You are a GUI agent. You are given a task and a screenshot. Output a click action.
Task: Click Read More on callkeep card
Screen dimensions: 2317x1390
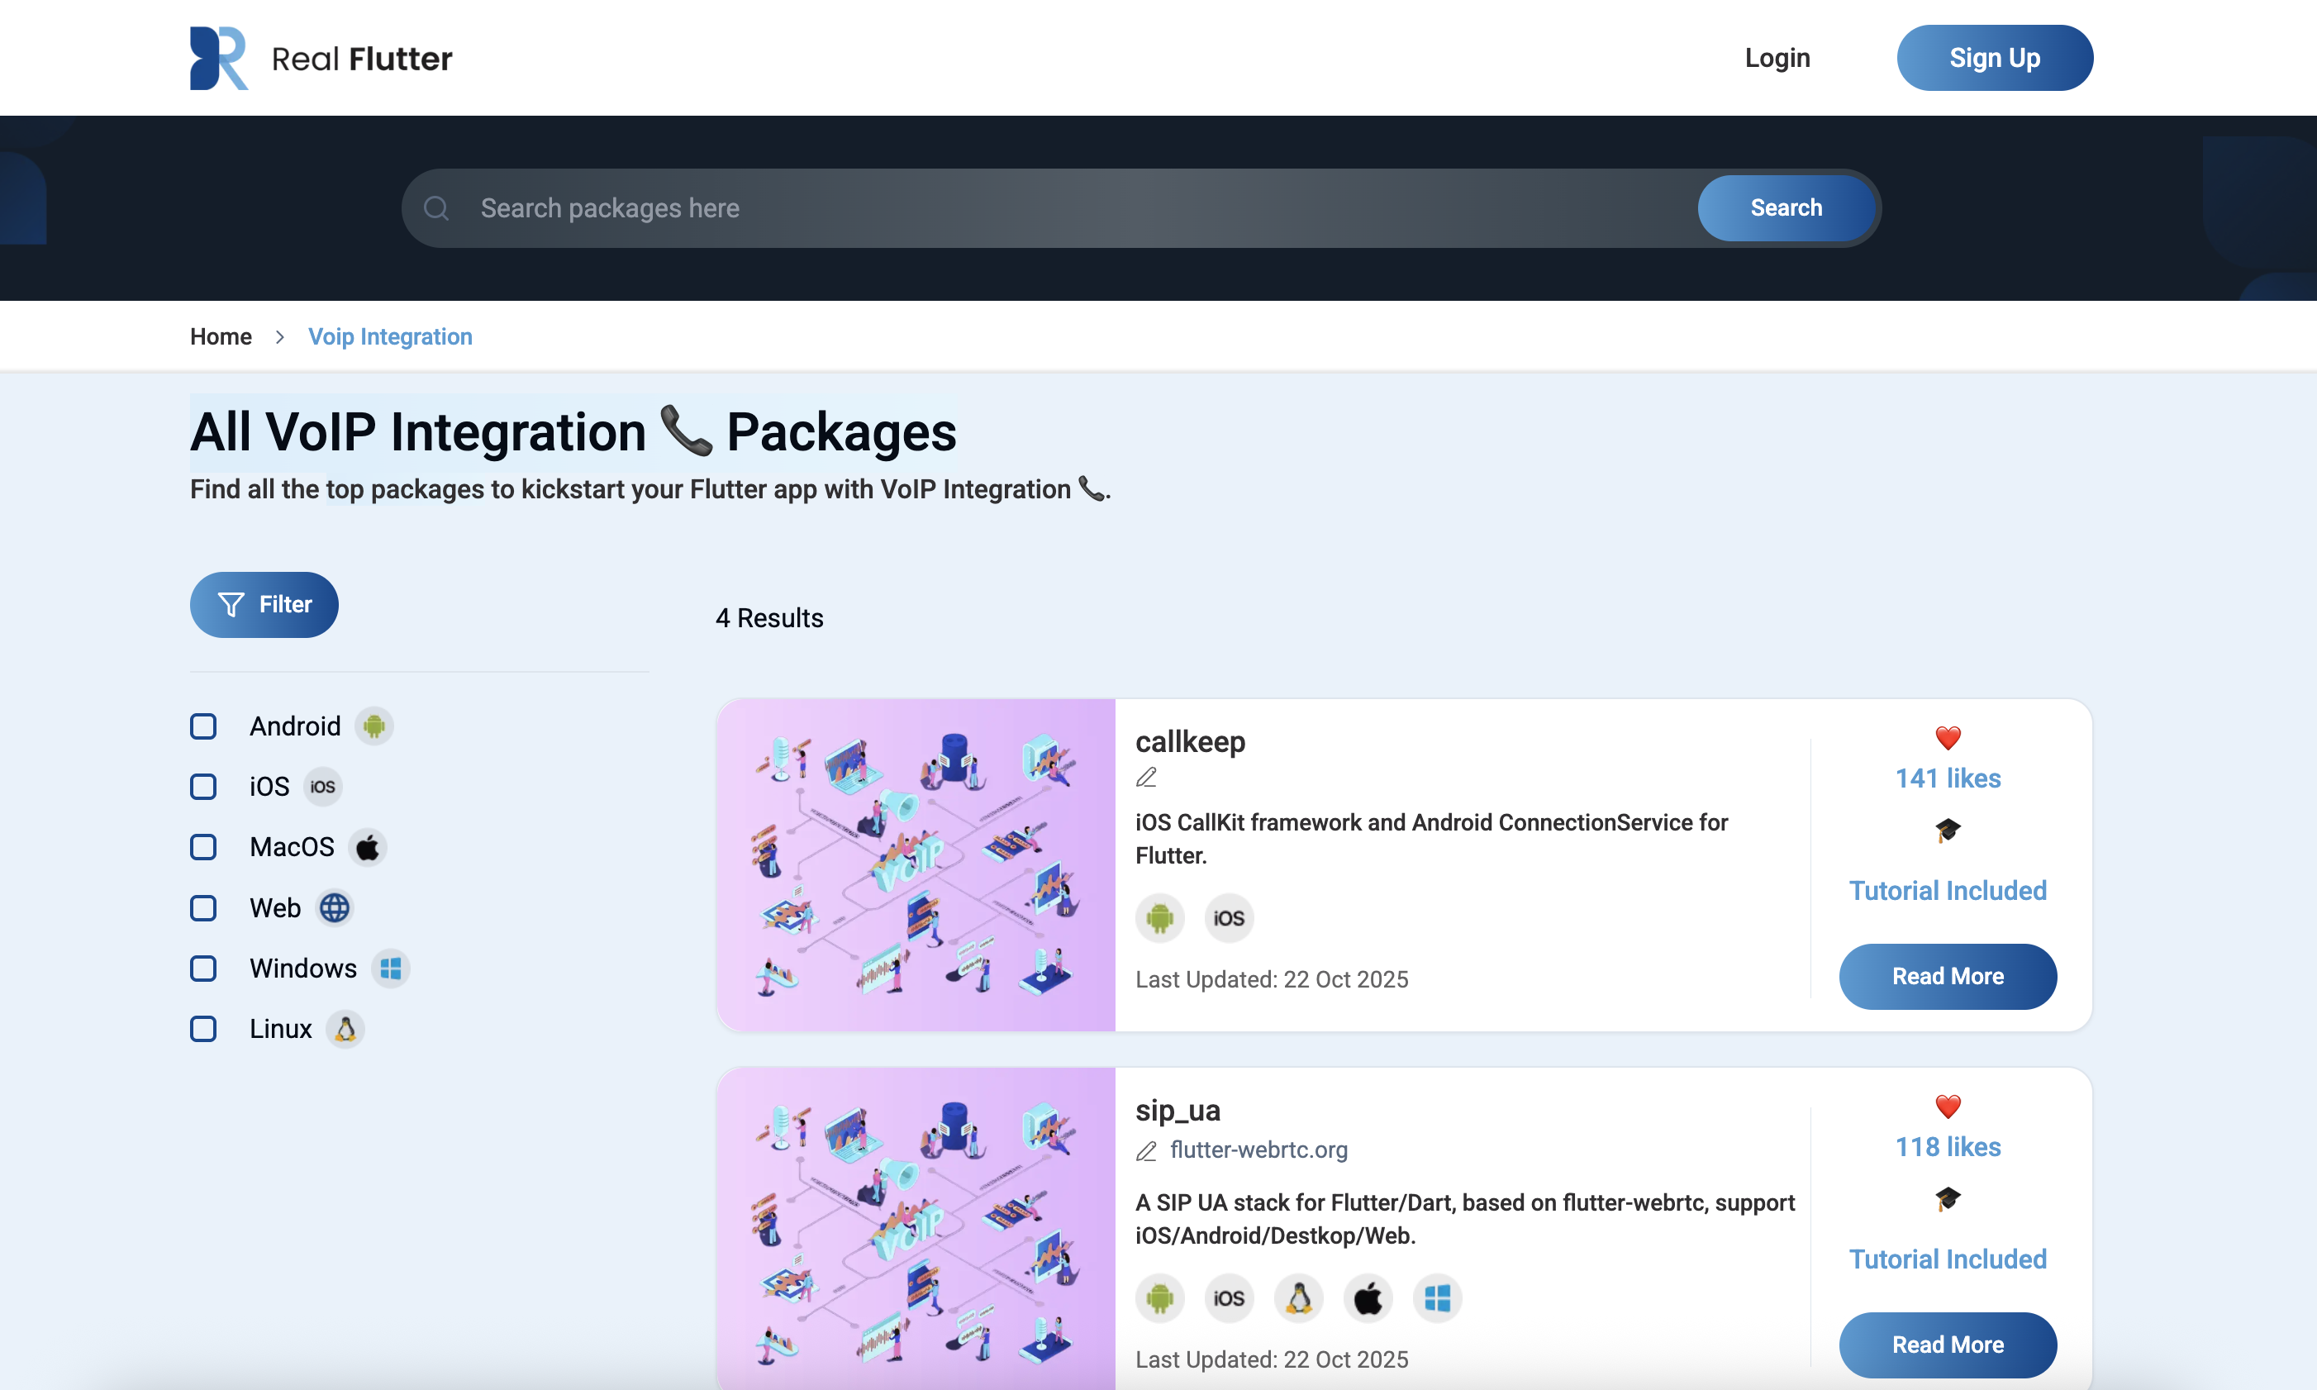click(1947, 976)
